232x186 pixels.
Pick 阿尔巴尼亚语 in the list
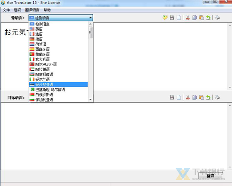coord(58,64)
